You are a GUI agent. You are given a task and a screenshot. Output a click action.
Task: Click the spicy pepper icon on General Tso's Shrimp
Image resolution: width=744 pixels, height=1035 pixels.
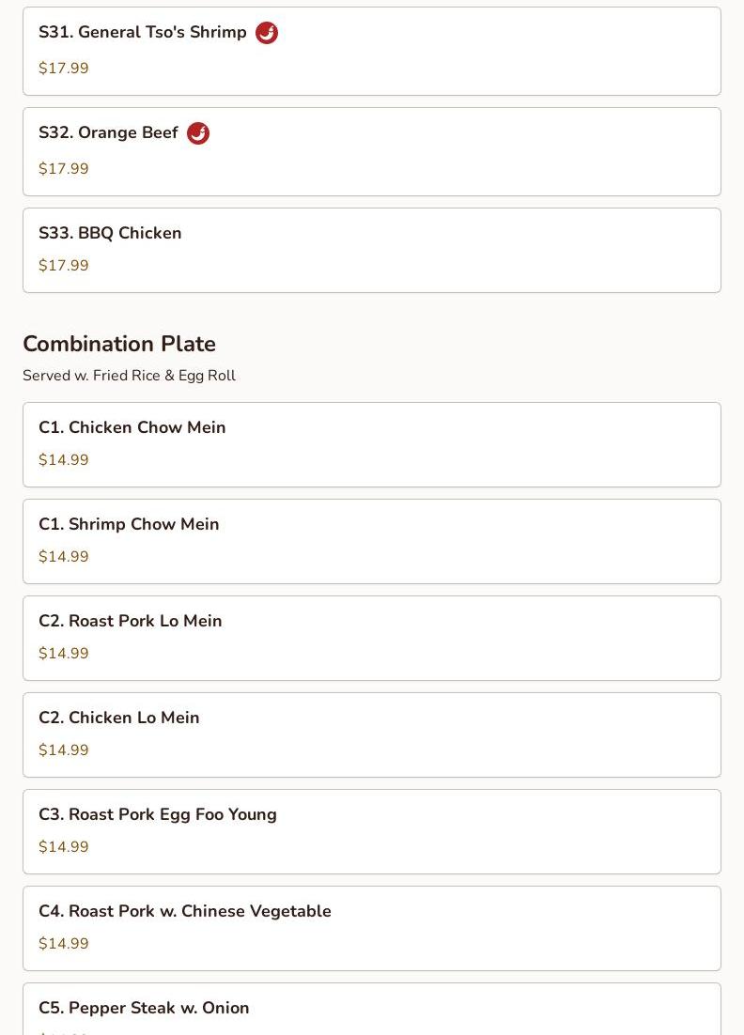267,33
